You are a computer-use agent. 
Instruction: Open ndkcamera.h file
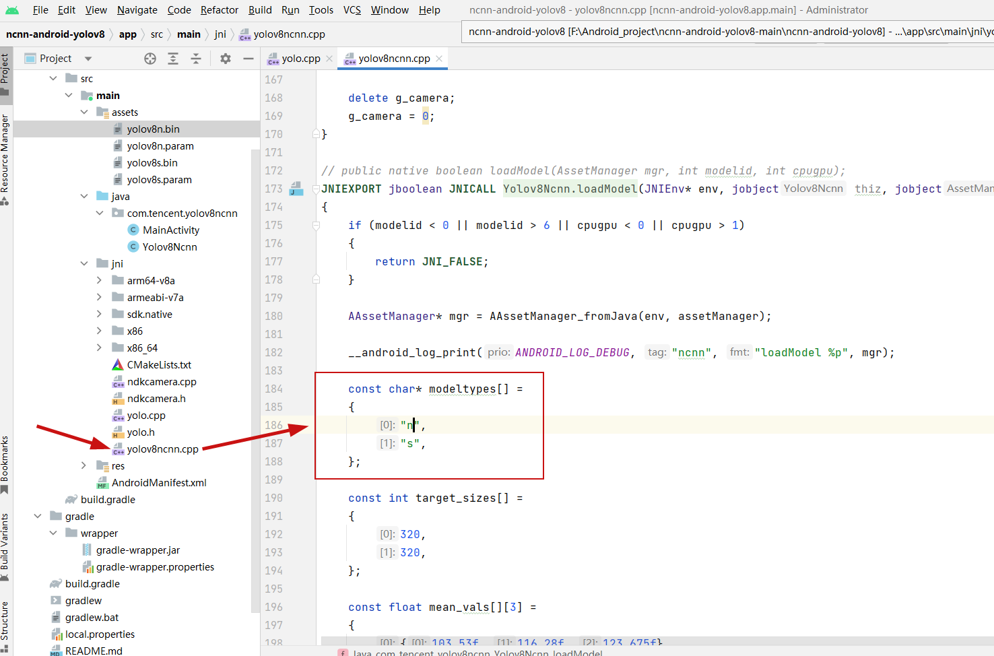(156, 399)
